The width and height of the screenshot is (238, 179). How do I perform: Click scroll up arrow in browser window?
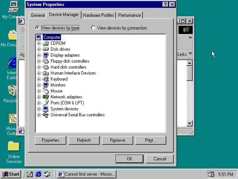pos(189,63)
